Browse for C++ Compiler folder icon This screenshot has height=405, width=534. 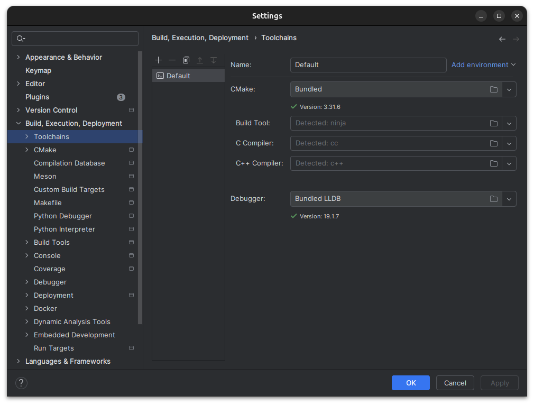click(x=493, y=163)
